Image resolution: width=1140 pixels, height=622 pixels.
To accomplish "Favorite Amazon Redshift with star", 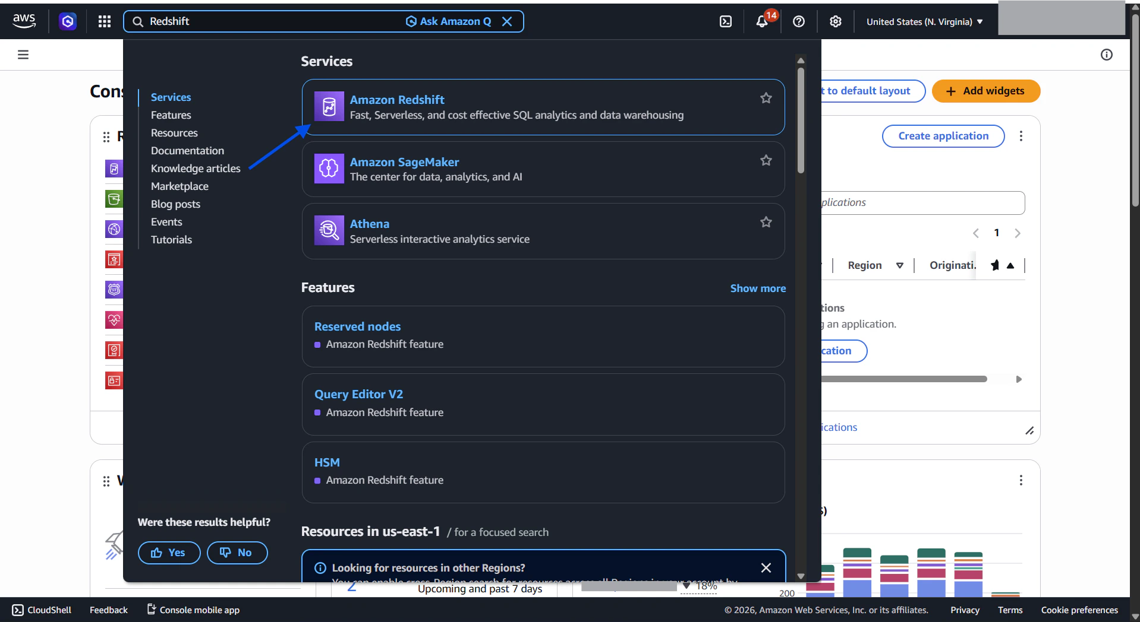I will tap(766, 98).
